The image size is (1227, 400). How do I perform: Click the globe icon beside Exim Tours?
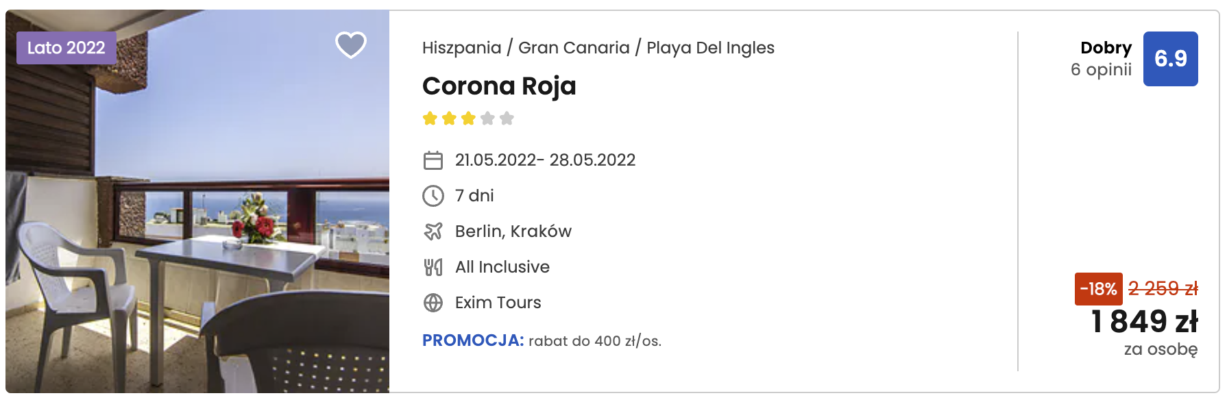(433, 303)
